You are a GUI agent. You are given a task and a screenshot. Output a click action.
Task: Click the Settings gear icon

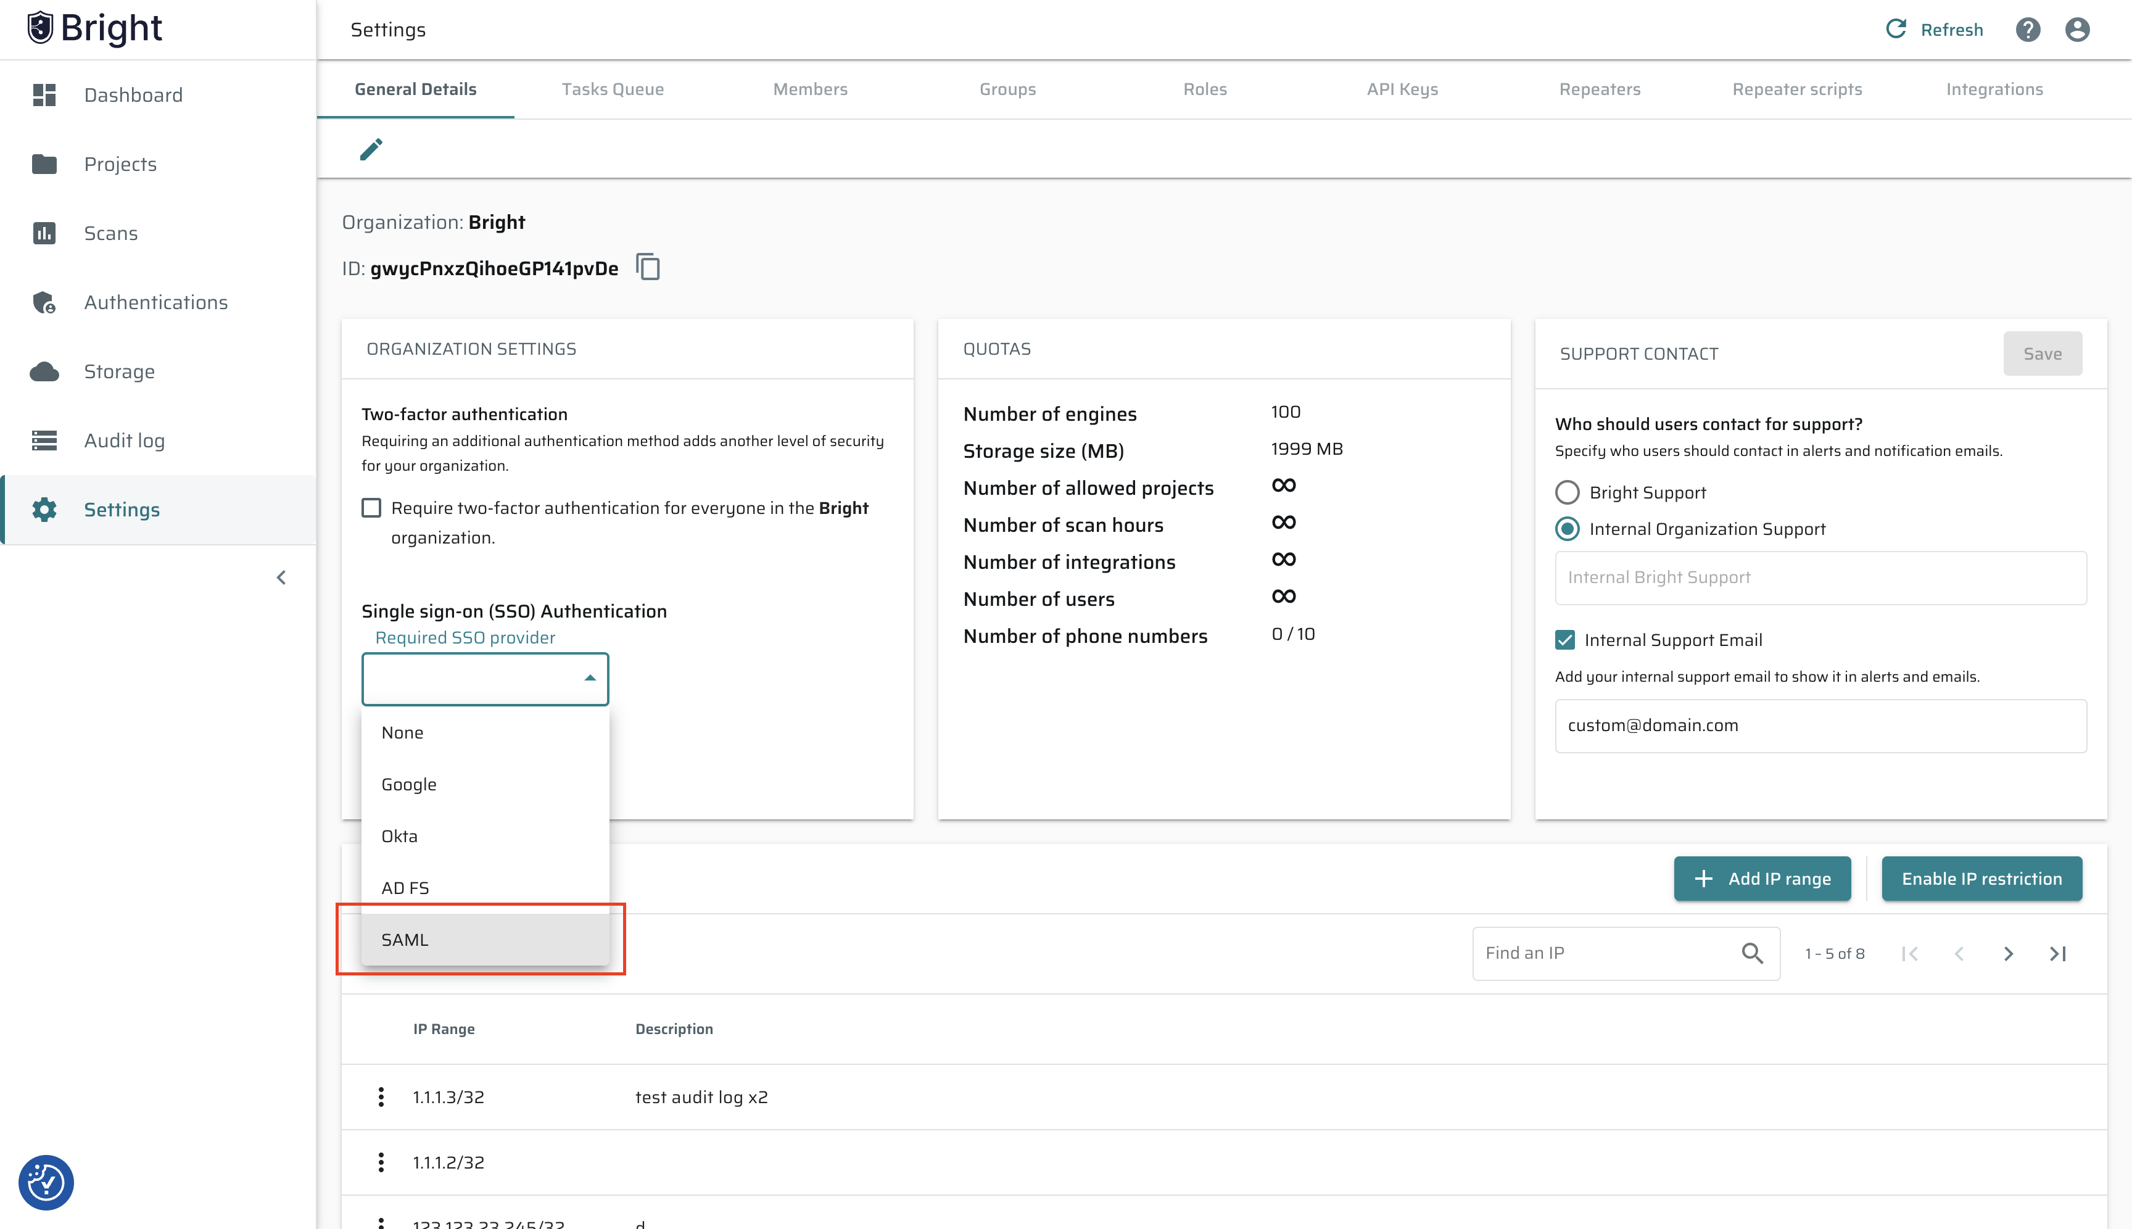coord(44,510)
